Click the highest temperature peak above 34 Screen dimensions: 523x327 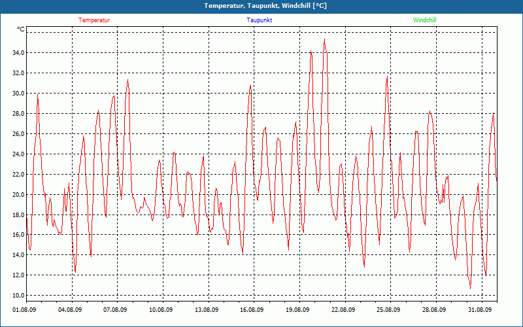tap(324, 39)
